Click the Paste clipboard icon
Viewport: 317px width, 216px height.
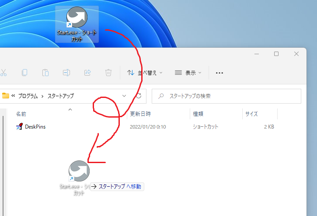click(45, 73)
